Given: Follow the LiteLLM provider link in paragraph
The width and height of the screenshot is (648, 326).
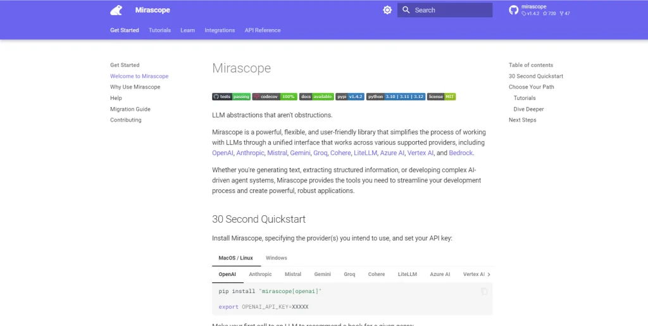Looking at the screenshot, I should click(x=365, y=153).
